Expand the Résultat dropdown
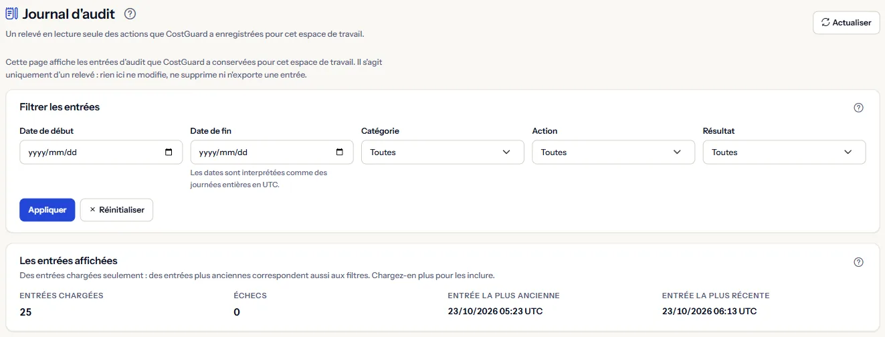 pos(785,152)
